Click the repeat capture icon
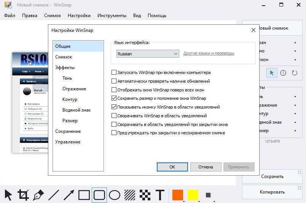306x203 pixels. pyautogui.click(x=294, y=73)
